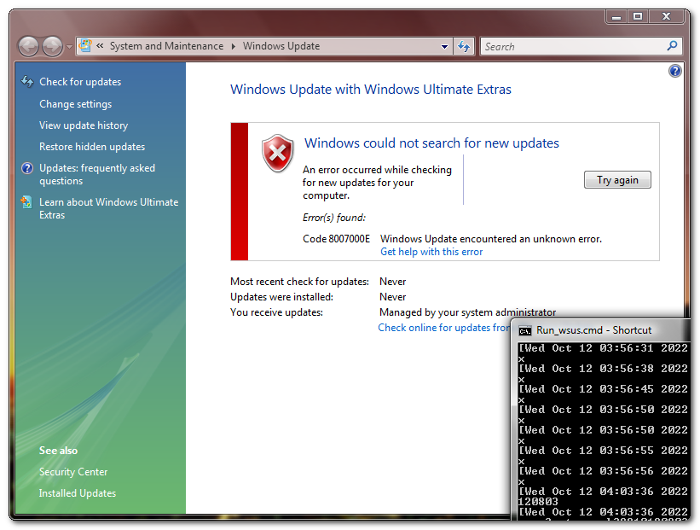Select System and Maintenance breadcrumb
Screen dimensions: 700x530
166,46
